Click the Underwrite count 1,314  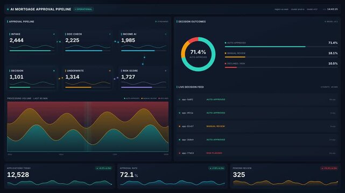pyautogui.click(x=72, y=77)
